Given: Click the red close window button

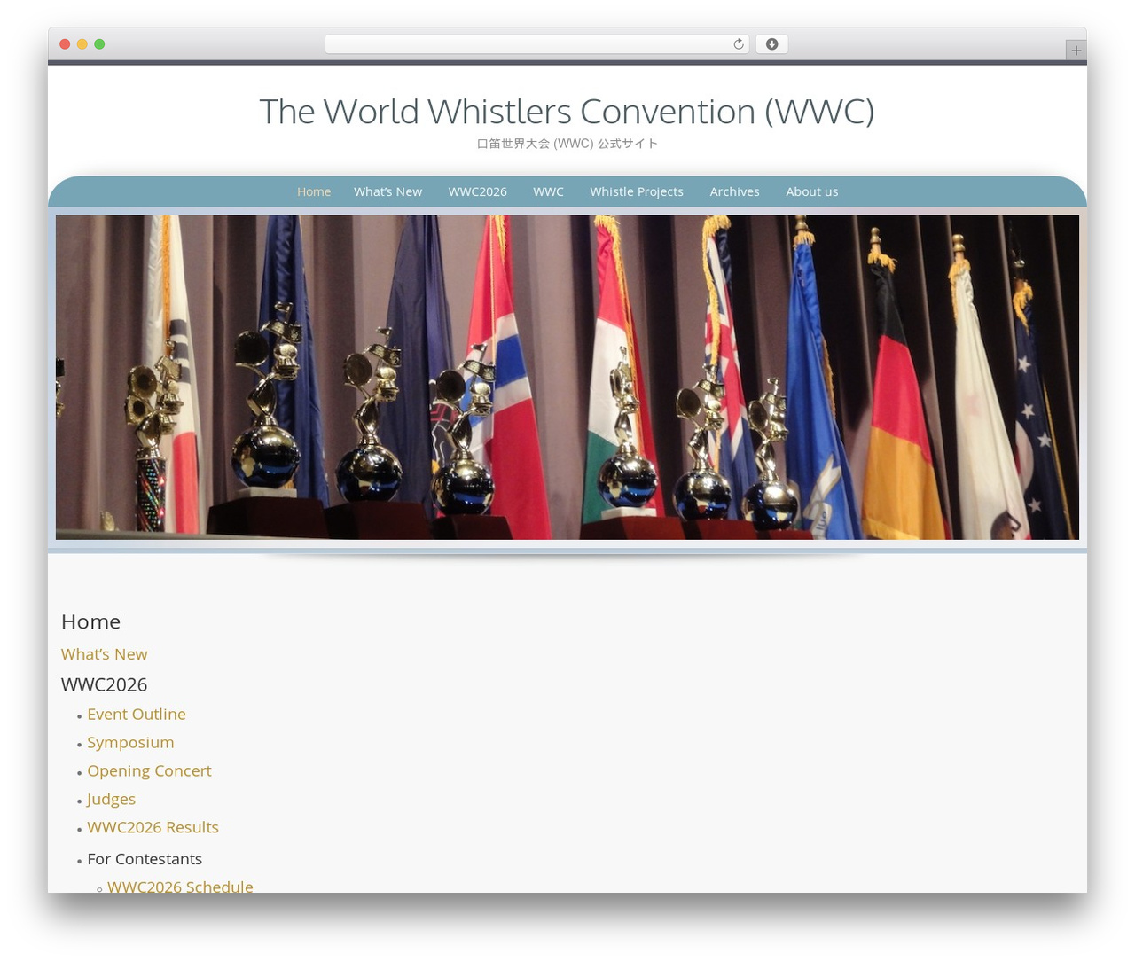Looking at the screenshot, I should point(65,44).
